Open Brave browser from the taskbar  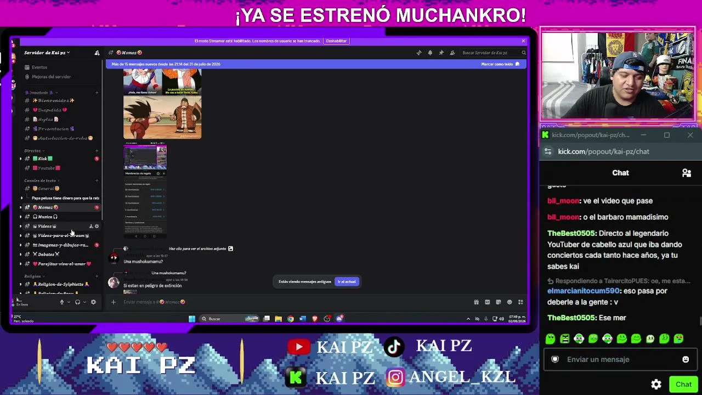click(x=315, y=319)
